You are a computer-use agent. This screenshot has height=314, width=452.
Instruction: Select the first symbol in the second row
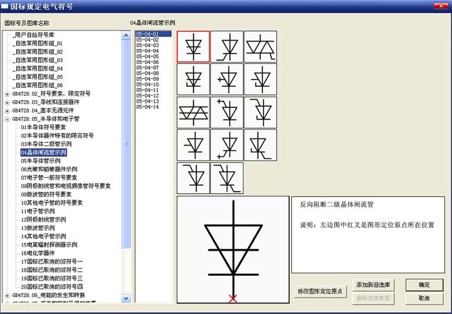click(x=193, y=79)
